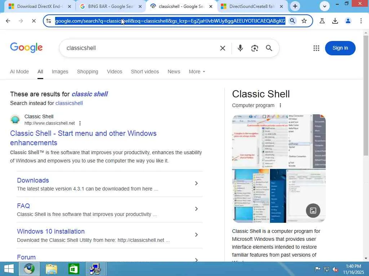The width and height of the screenshot is (369, 276).
Task: Open the tab search dropdown arrow
Action: pyautogui.click(x=325, y=6)
